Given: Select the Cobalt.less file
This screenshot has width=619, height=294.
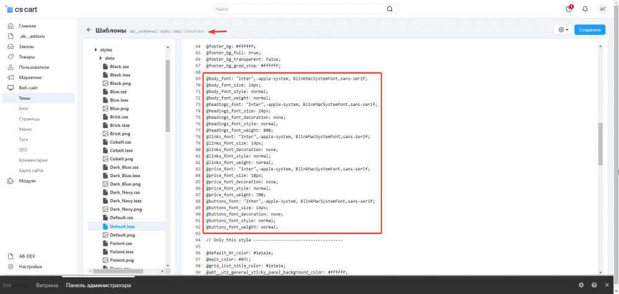Looking at the screenshot, I should pyautogui.click(x=121, y=150).
